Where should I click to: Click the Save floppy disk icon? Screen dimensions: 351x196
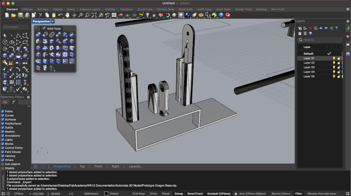(x=20, y=15)
